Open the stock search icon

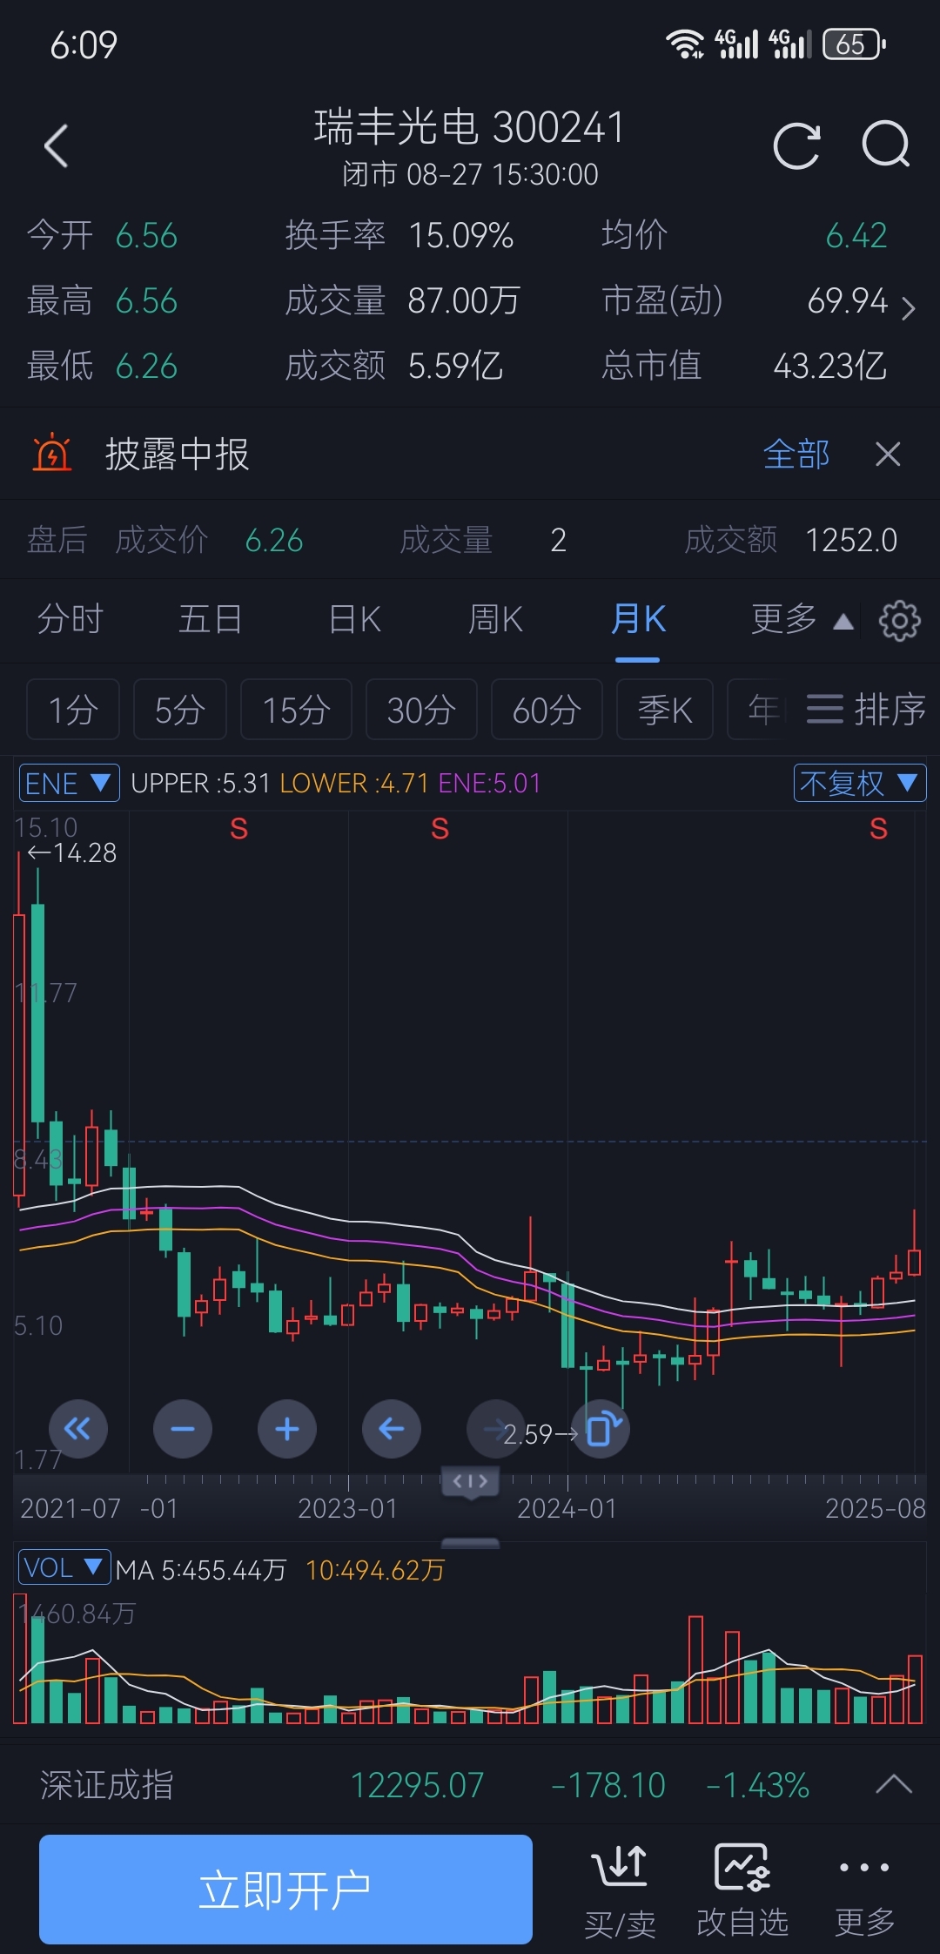point(886,145)
